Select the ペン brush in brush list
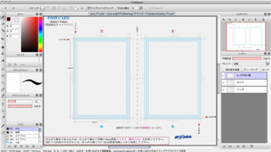 22,129
